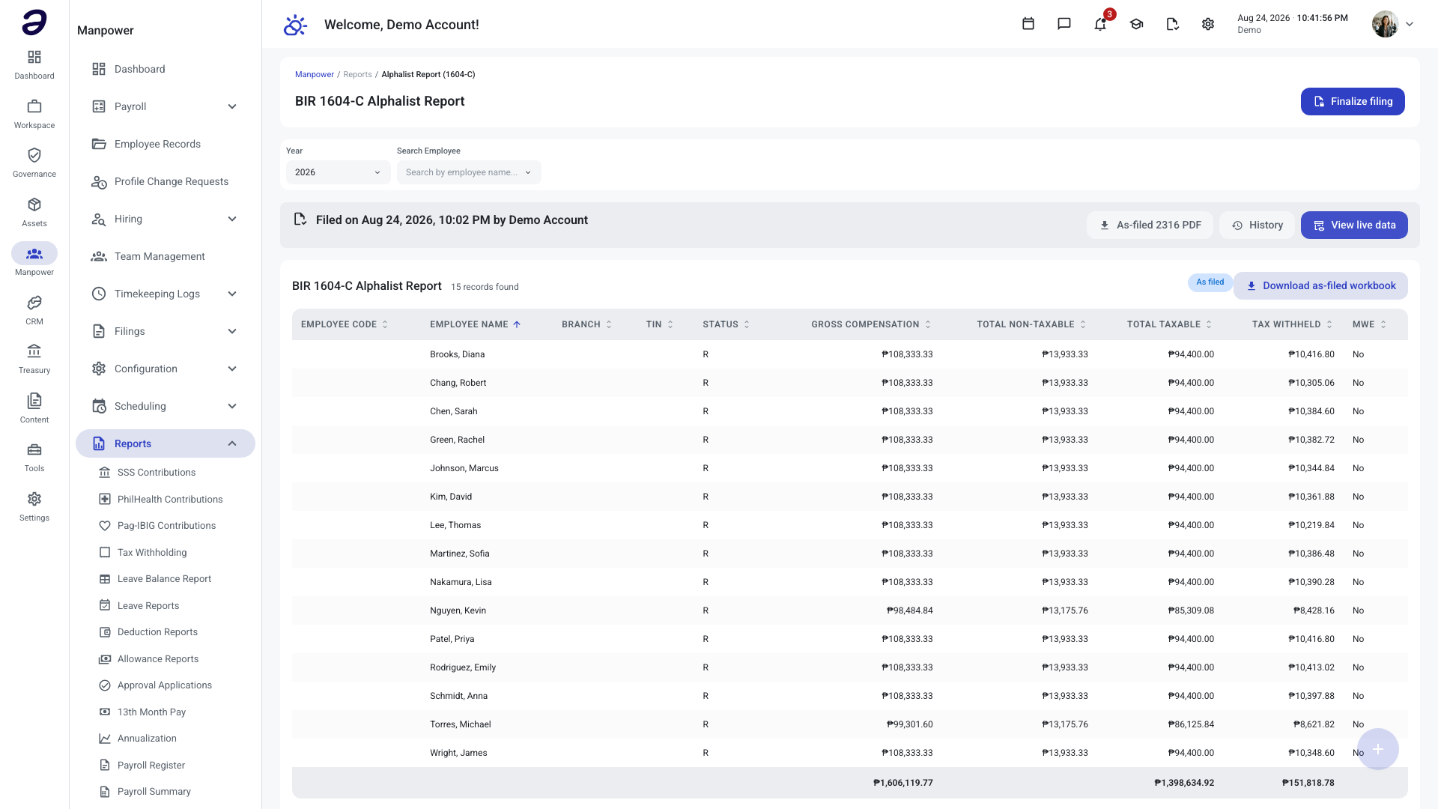
Task: Open the user profile avatar
Action: 1385,24
